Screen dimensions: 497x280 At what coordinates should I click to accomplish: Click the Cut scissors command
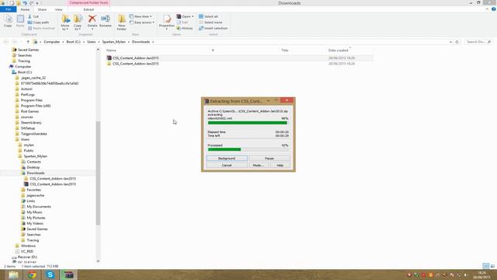[x=33, y=16]
